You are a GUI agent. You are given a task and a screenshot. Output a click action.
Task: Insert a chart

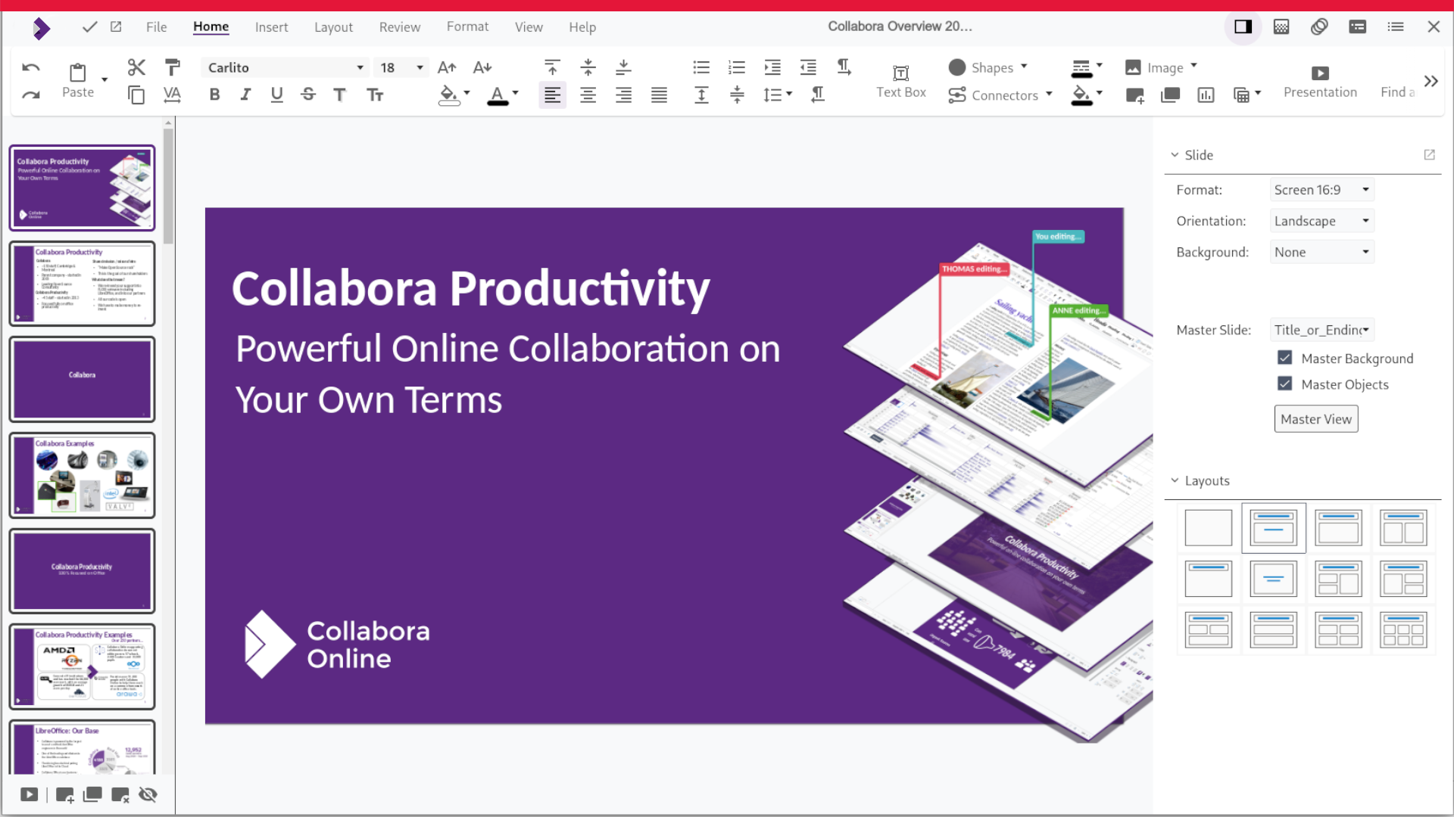point(1206,95)
